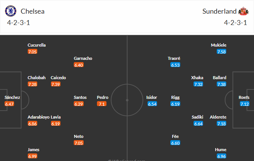254x161 pixels.
Task: Select player Caicedo on the pitch
Action: 58,78
